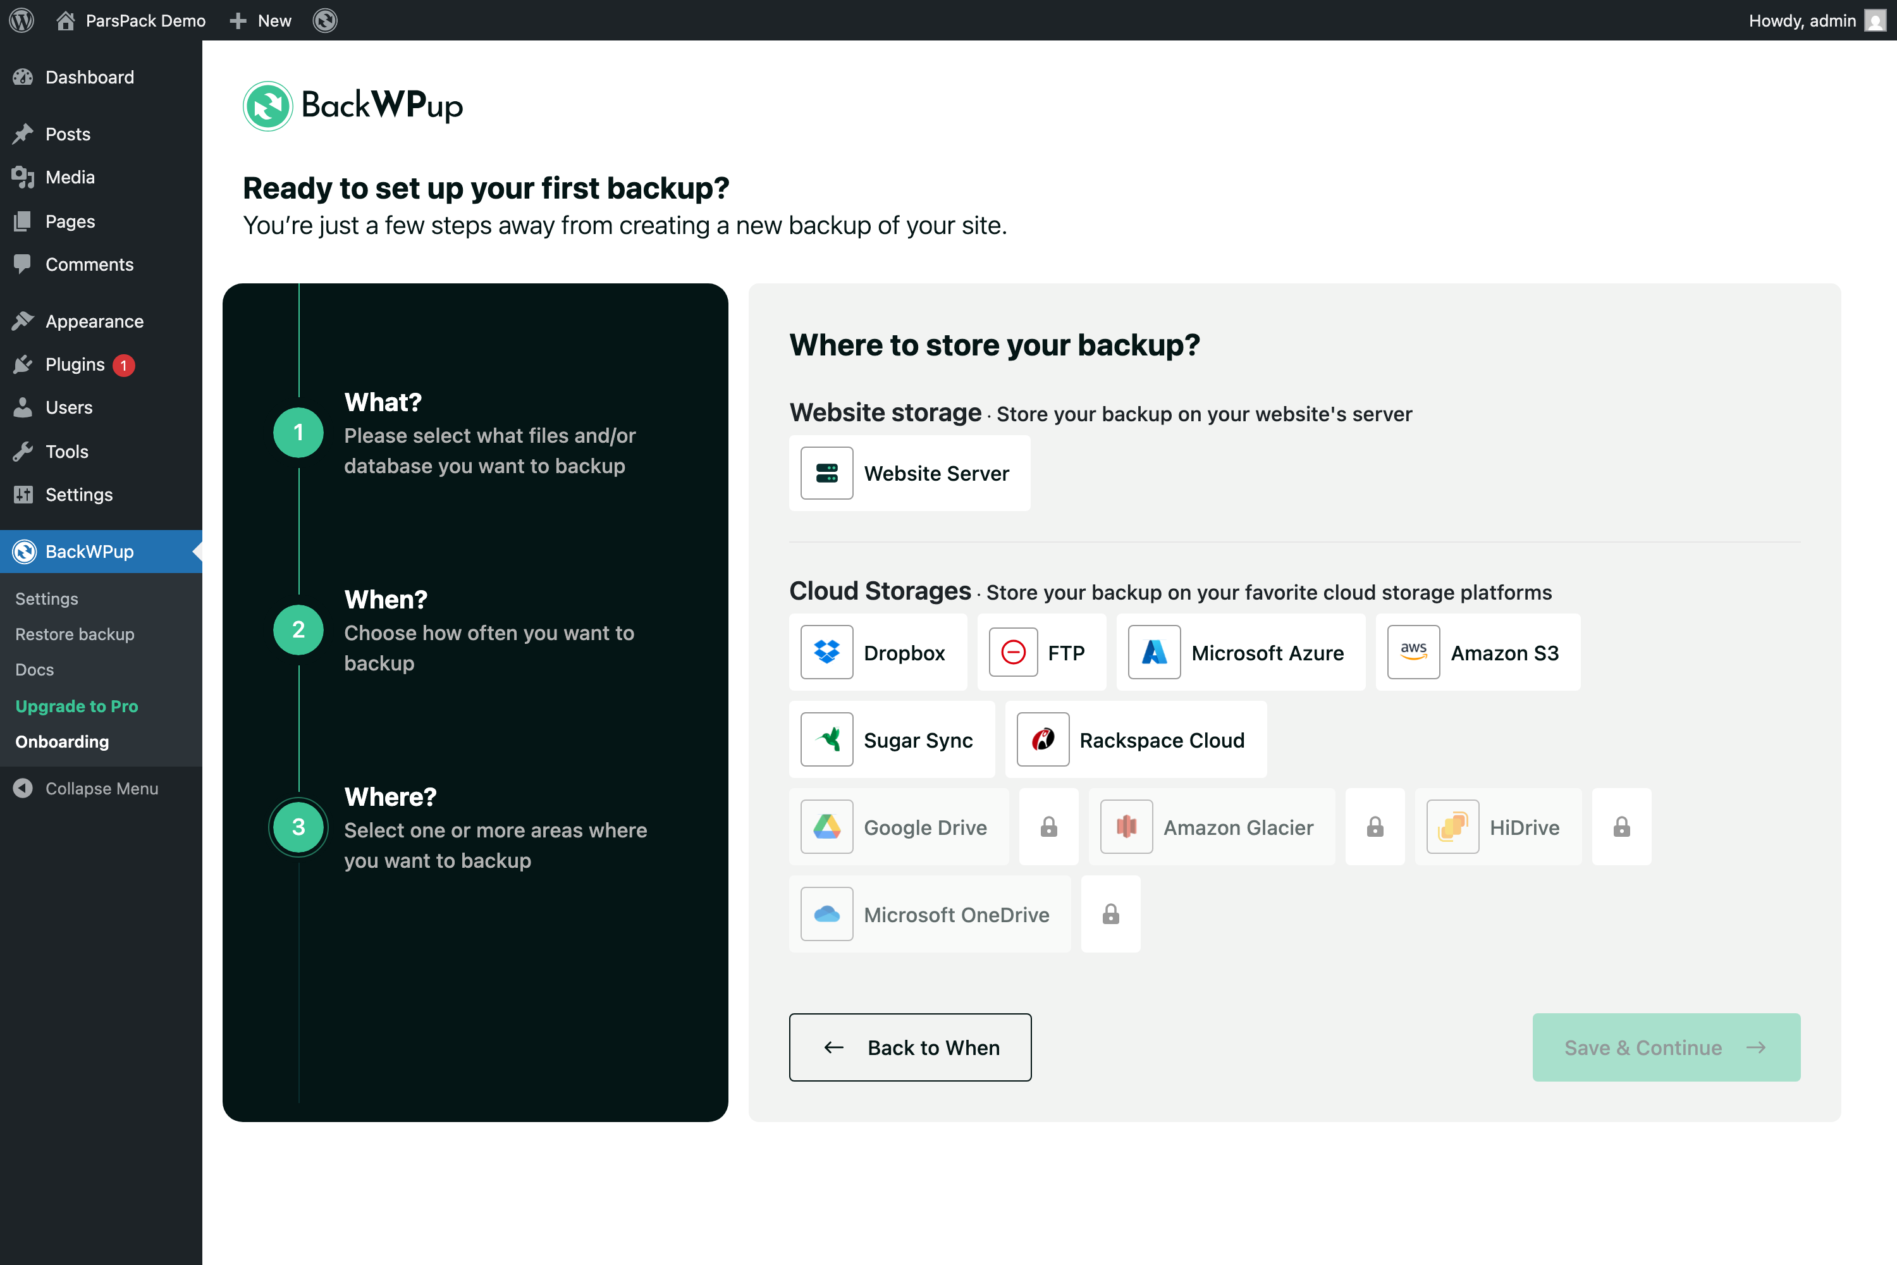Image resolution: width=1897 pixels, height=1265 pixels.
Task: Click the Tools wrench icon
Action: 23,451
